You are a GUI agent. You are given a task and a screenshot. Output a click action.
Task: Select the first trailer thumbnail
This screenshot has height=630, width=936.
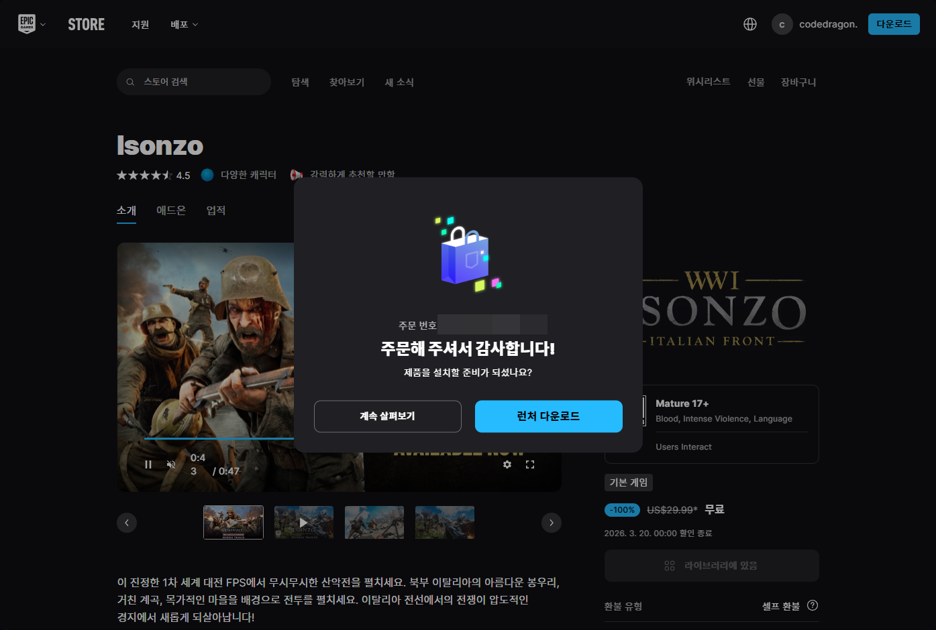(233, 523)
